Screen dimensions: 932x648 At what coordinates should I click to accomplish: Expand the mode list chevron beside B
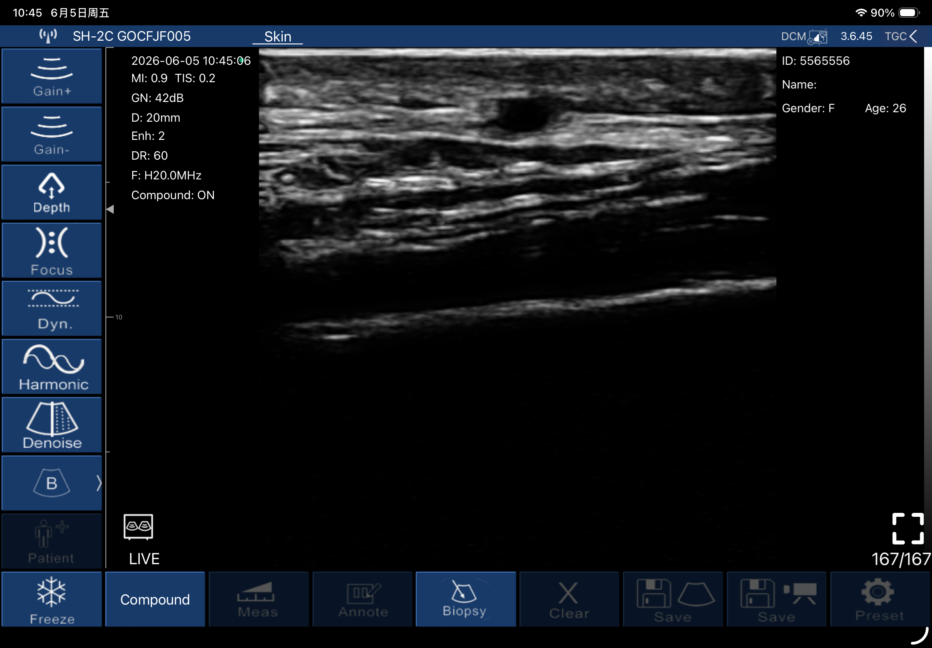[x=99, y=483]
